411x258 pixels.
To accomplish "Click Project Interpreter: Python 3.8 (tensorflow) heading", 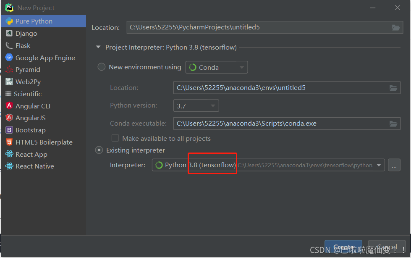I will [x=171, y=47].
